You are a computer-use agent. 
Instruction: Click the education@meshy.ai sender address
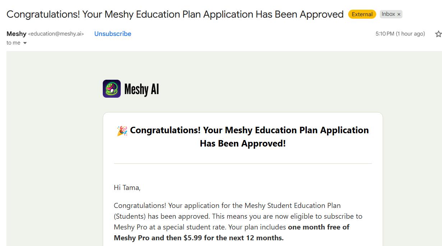pos(56,34)
